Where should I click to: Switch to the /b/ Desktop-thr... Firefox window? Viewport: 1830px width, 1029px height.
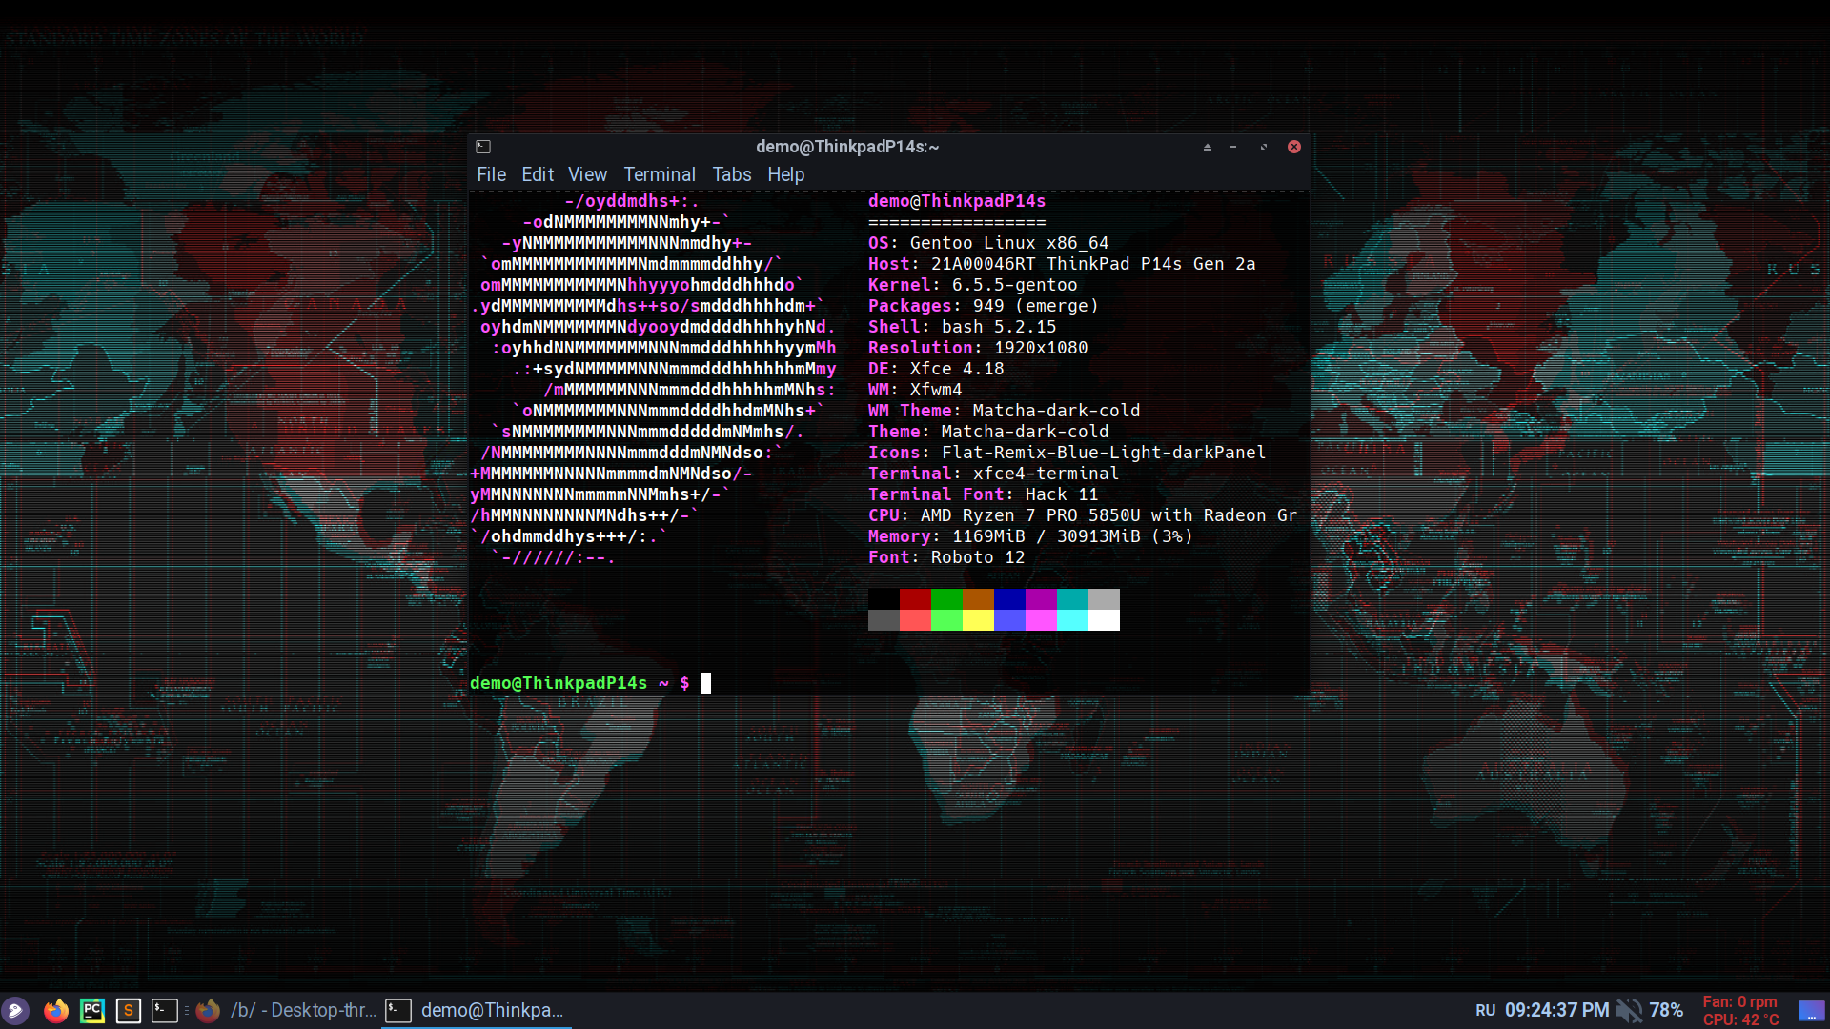pos(287,1010)
